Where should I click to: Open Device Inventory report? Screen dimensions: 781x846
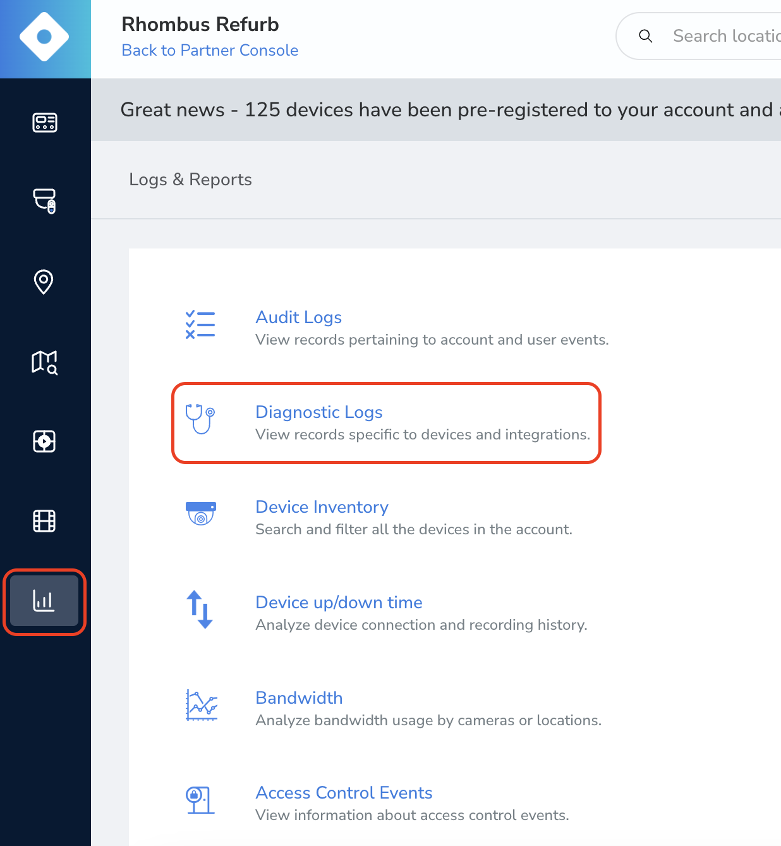322,507
